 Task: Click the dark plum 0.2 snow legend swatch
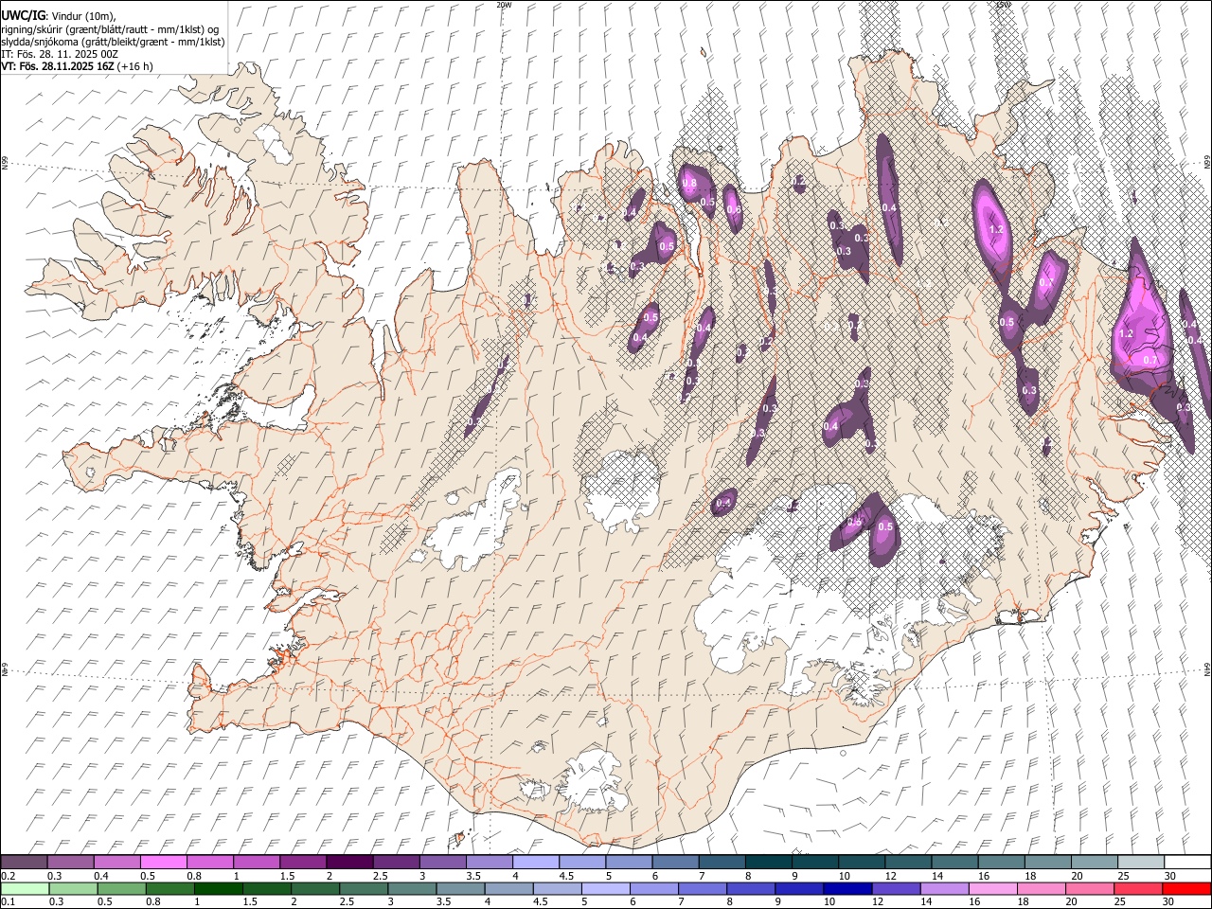[24, 862]
